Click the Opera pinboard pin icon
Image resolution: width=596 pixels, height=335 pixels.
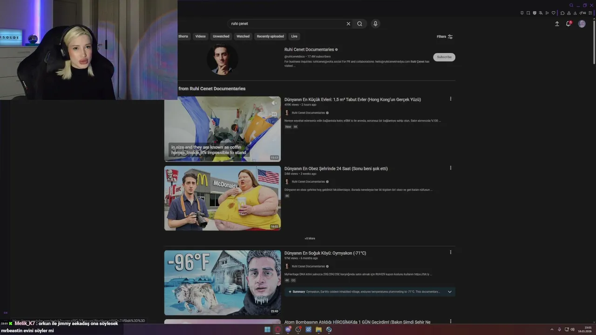[522, 13]
